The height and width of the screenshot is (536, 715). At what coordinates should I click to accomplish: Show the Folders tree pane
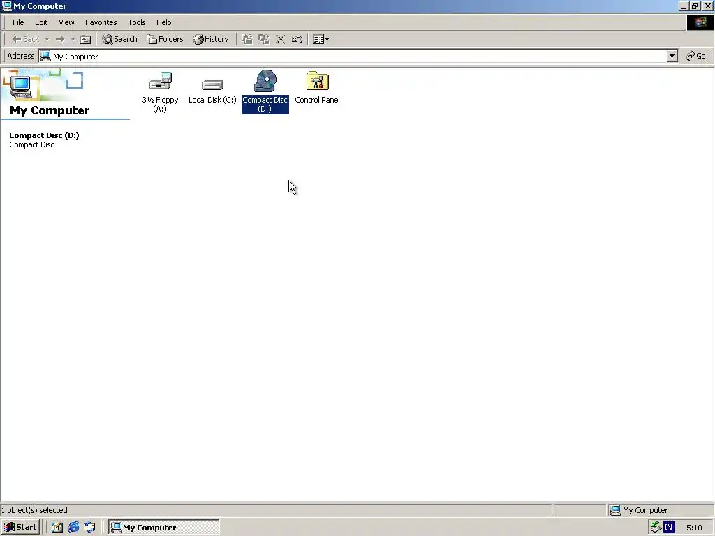point(165,39)
